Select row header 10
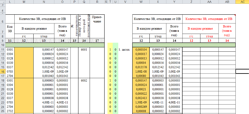The width and height of the screenshot is (249, 114). 3,45
